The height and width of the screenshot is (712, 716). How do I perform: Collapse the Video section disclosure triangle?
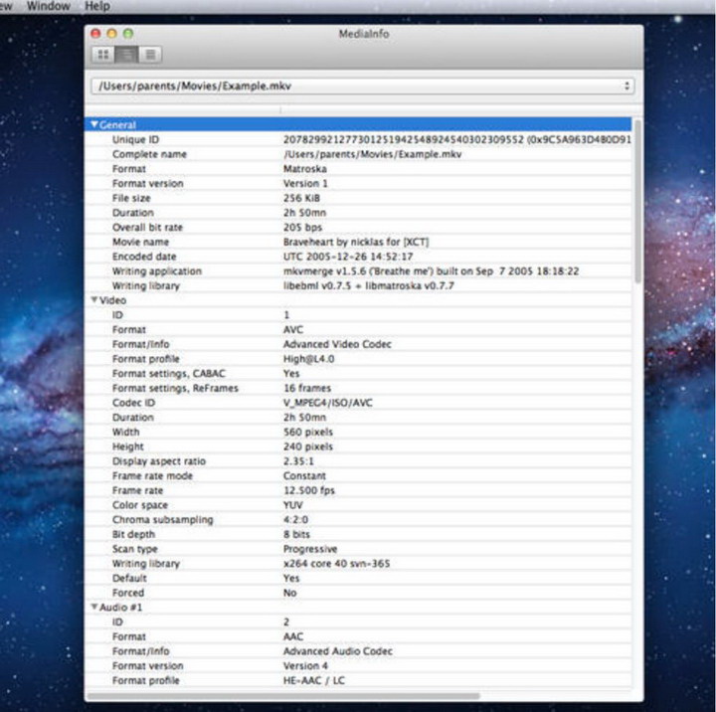tap(94, 299)
